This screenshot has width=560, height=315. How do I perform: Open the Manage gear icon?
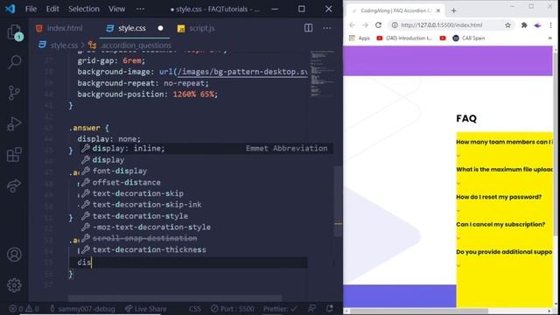coord(14,285)
